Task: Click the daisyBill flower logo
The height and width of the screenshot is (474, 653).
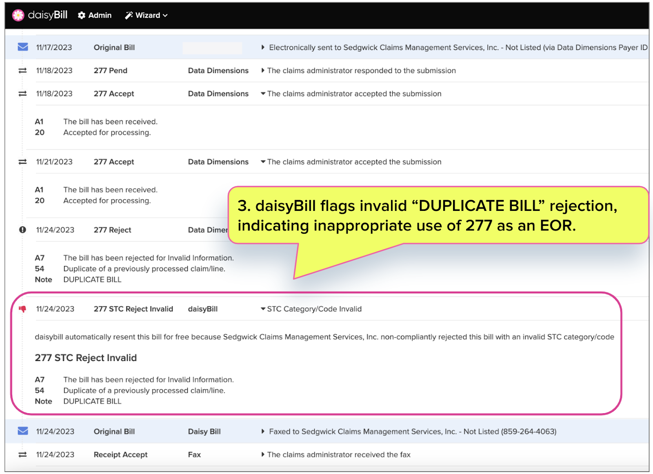Action: point(18,16)
